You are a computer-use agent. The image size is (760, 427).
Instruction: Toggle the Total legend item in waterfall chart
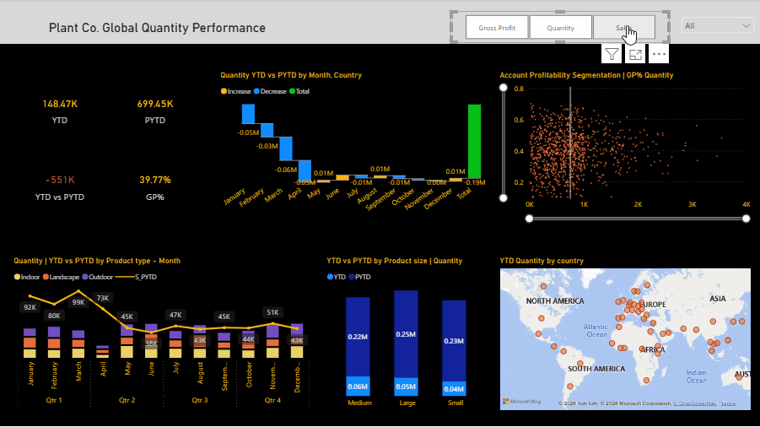point(299,91)
